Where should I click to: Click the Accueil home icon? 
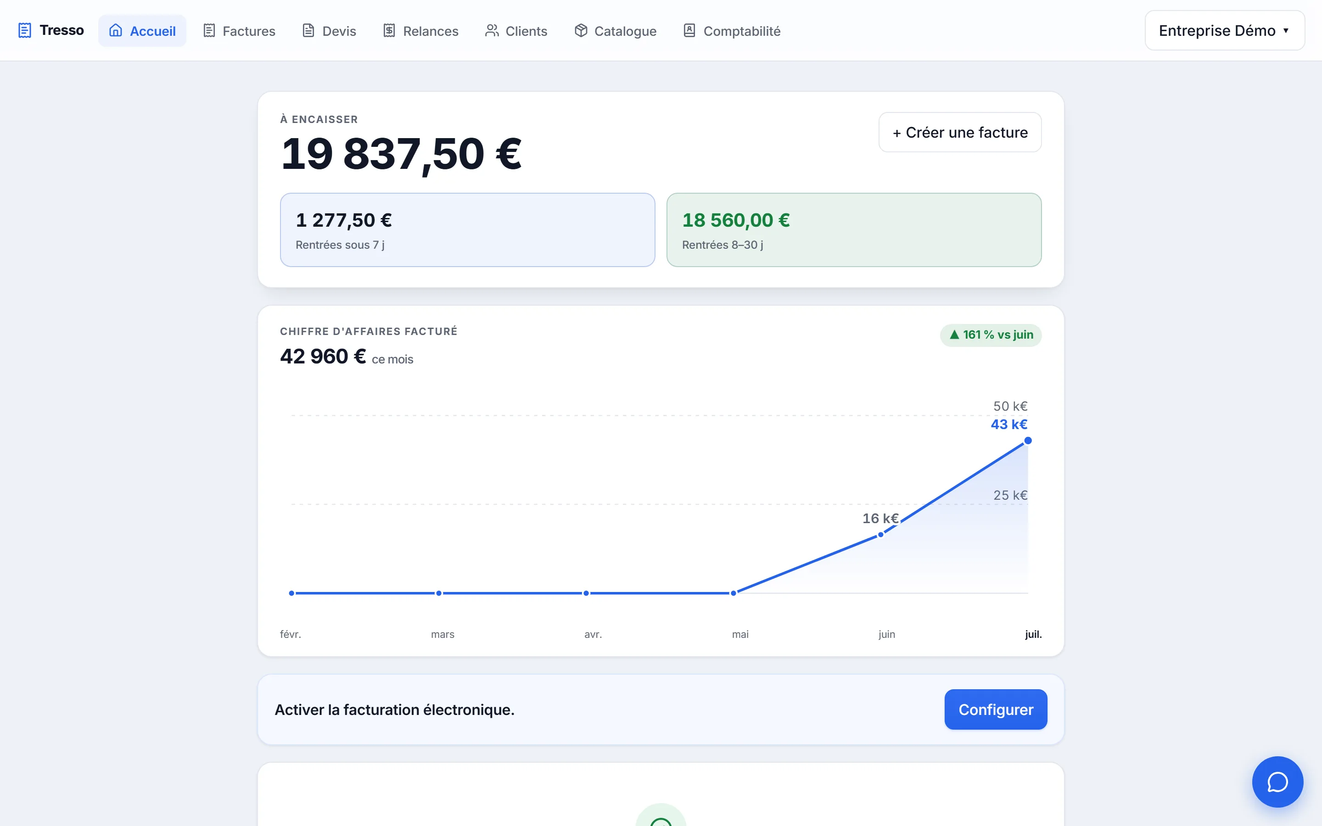click(115, 30)
